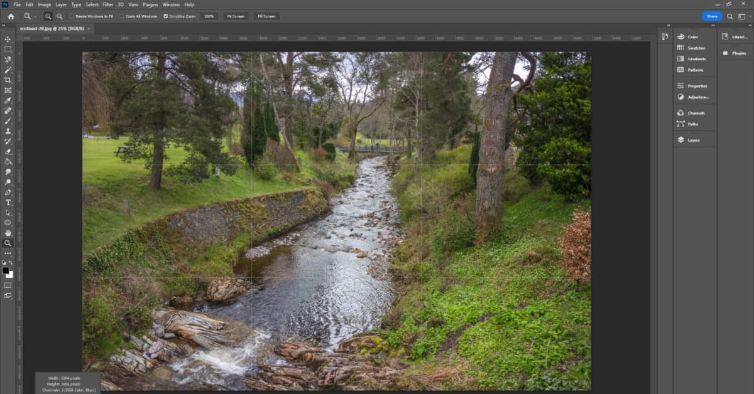Image resolution: width=754 pixels, height=394 pixels.
Task: Select the Horizontal Type tool
Action: [8, 203]
